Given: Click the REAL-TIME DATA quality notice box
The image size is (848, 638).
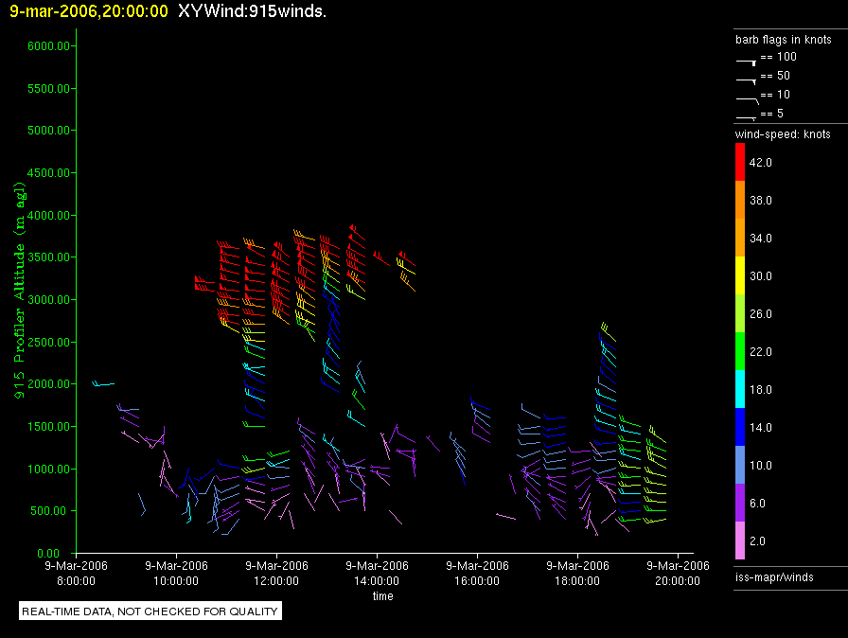Looking at the screenshot, I should coord(150,611).
